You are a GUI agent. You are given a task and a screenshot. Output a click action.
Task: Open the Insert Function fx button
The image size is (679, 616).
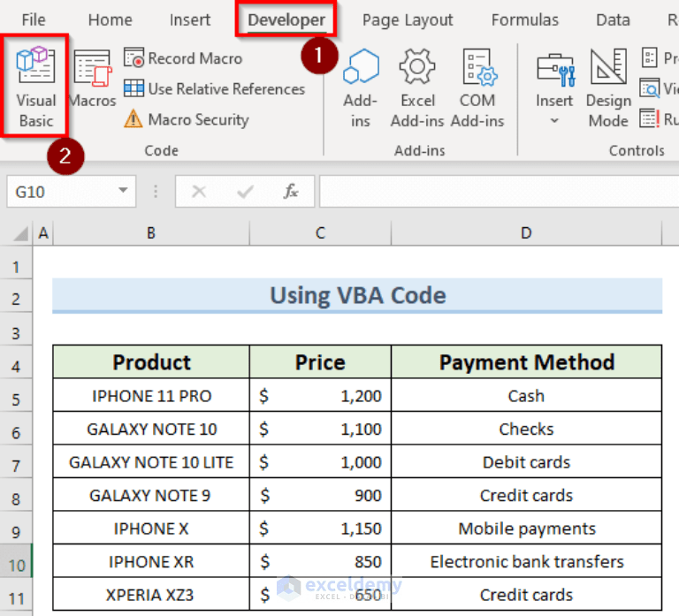(291, 191)
